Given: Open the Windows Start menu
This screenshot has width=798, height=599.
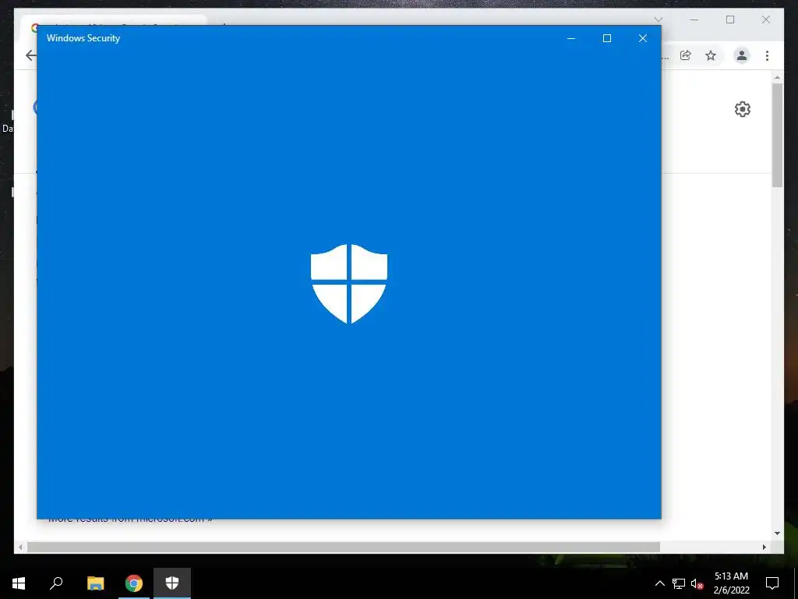Looking at the screenshot, I should point(19,583).
